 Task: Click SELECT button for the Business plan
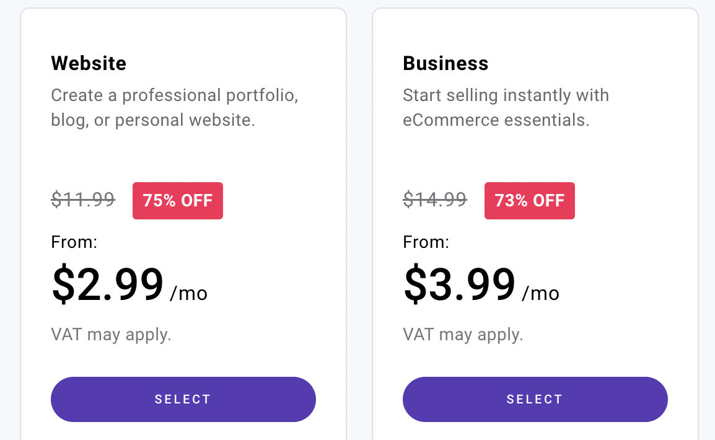(x=535, y=399)
